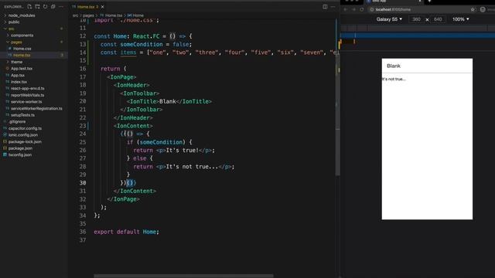
Task: Go back in the browser
Action: [346, 9]
